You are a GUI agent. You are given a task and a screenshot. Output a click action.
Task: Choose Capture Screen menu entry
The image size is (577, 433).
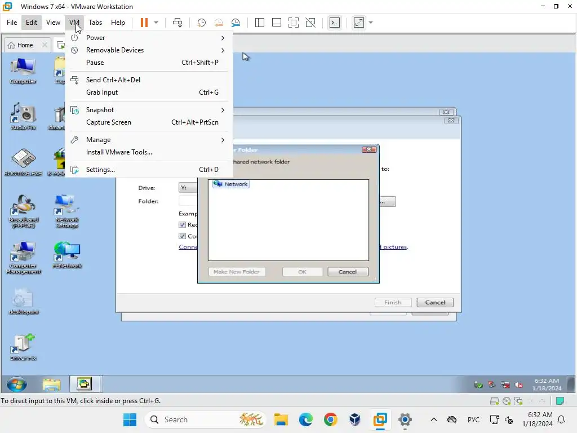pos(149,122)
